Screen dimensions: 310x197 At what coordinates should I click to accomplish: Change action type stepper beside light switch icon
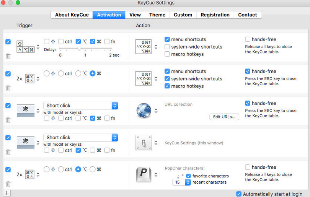click(156, 143)
